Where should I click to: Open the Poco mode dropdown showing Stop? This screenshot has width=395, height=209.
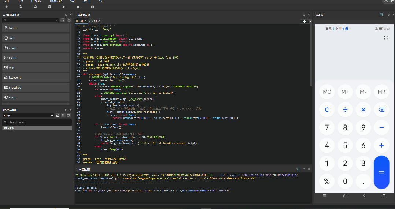[x=28, y=115]
